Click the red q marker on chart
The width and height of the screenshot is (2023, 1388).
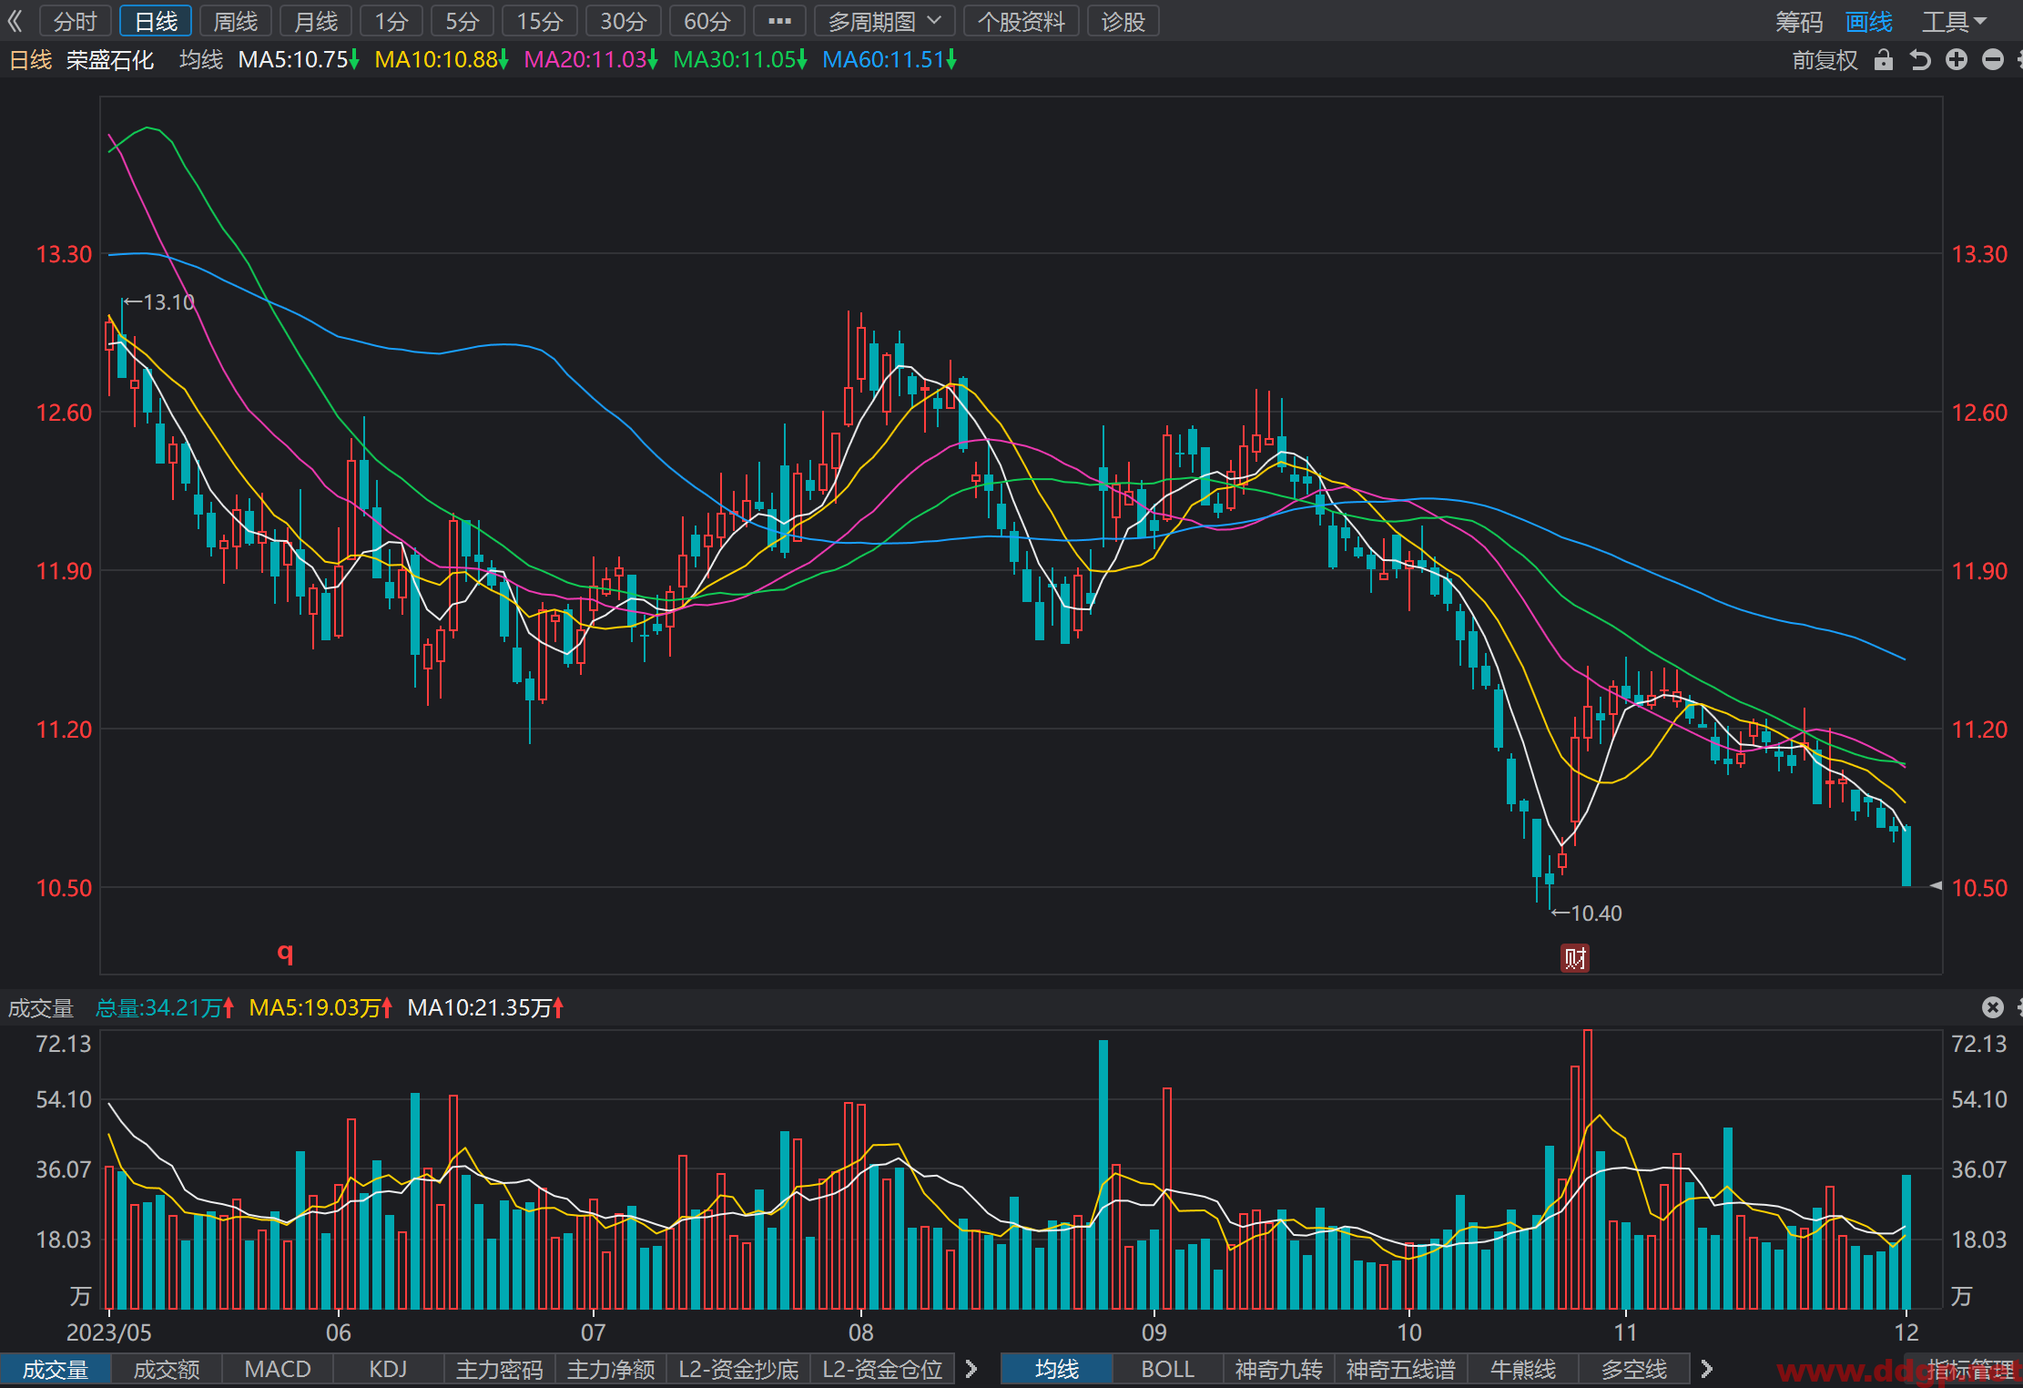coord(285,953)
